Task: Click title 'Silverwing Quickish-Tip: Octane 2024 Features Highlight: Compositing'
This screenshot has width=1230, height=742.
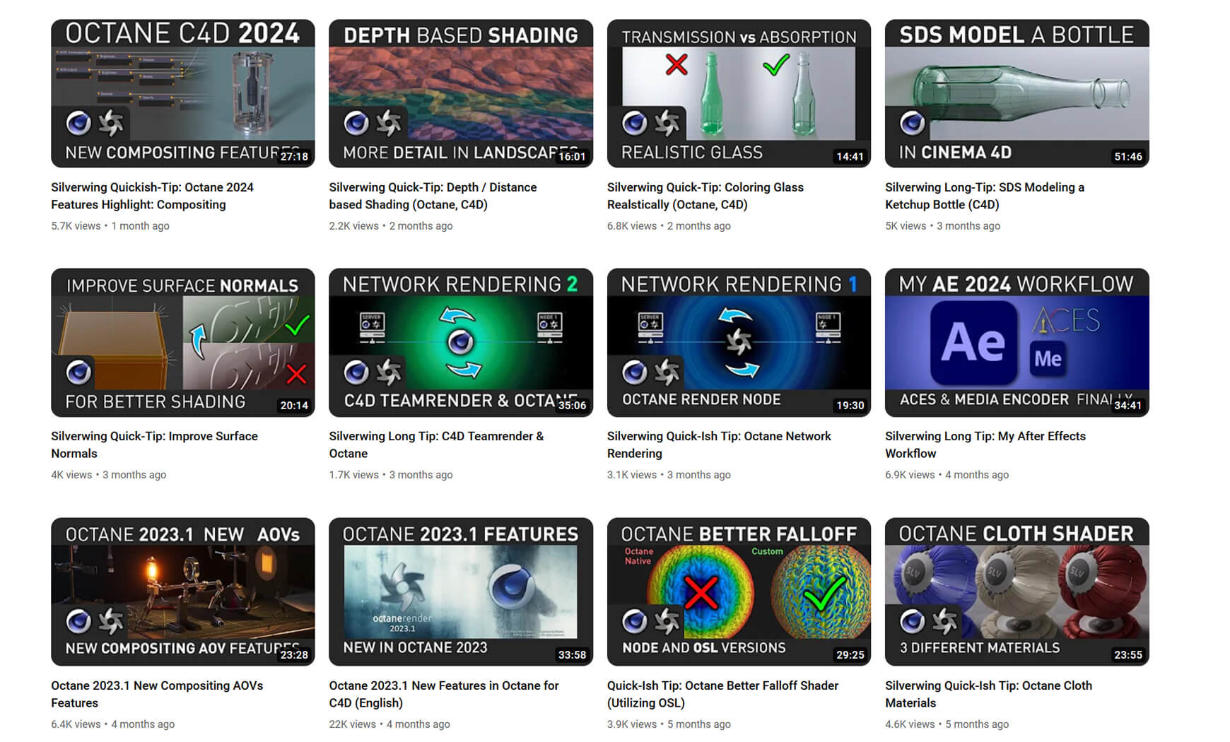Action: tap(152, 196)
